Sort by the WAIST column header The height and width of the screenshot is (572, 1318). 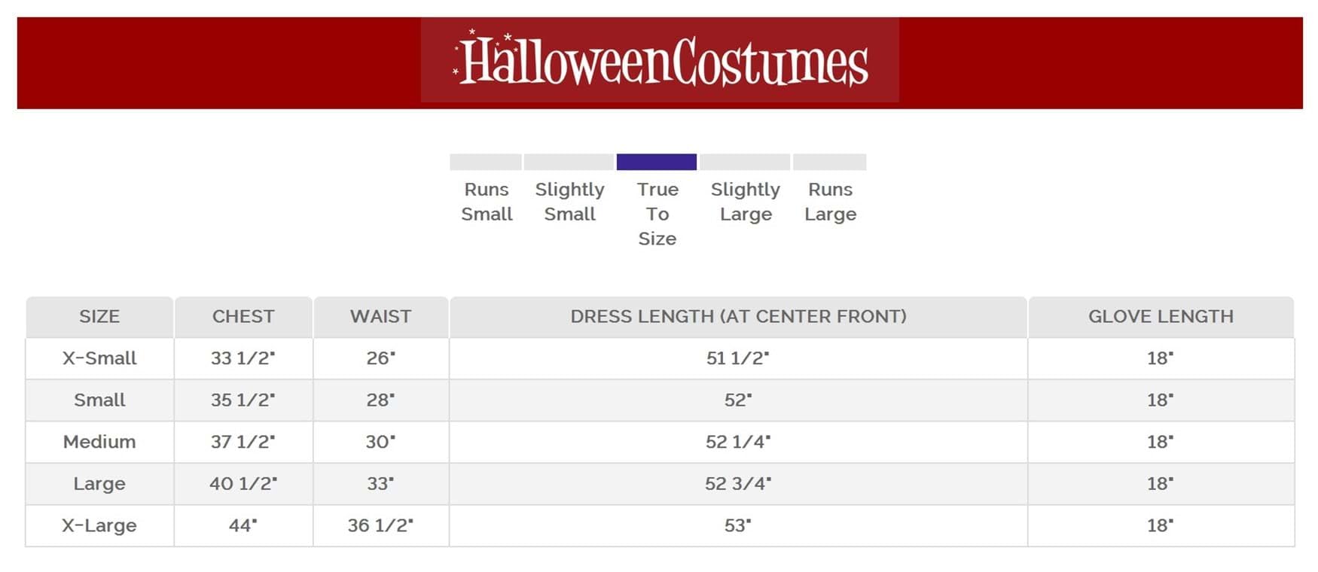pos(380,317)
